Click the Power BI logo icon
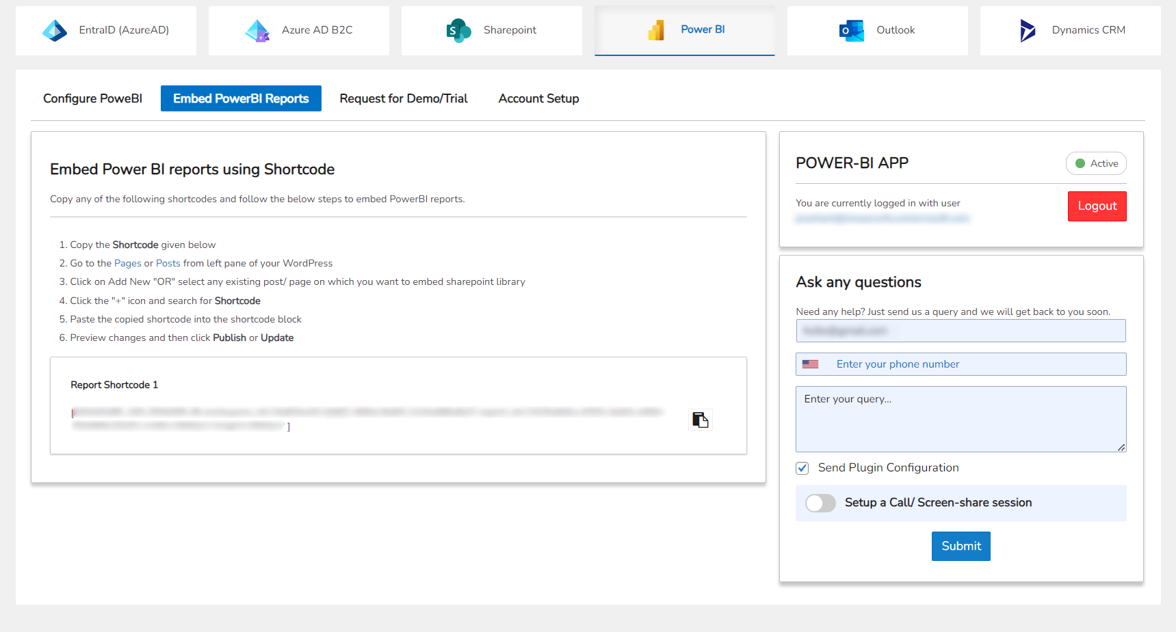This screenshot has width=1176, height=632. (x=656, y=30)
